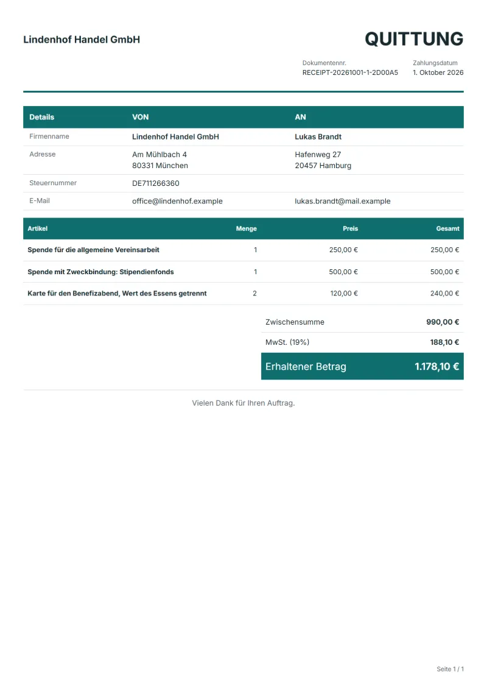Click the Menge column header

click(x=247, y=228)
